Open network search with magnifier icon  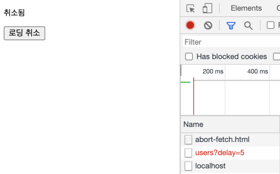(x=248, y=25)
